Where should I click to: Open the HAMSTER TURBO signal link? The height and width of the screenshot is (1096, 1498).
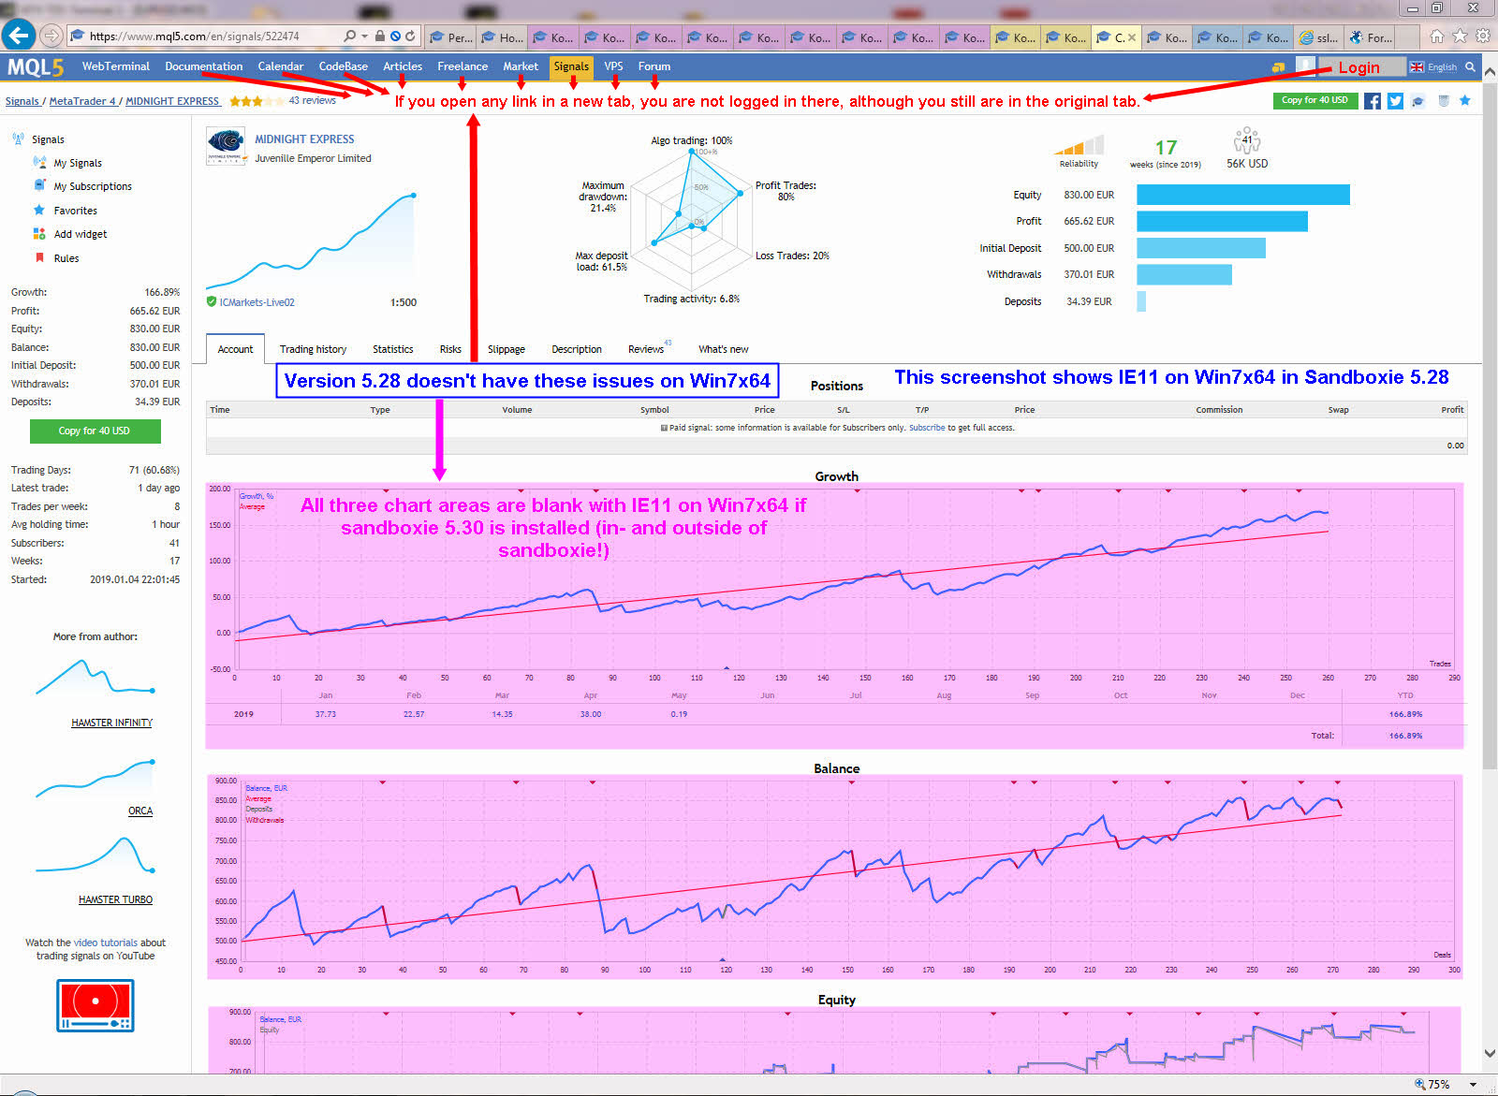click(x=115, y=899)
